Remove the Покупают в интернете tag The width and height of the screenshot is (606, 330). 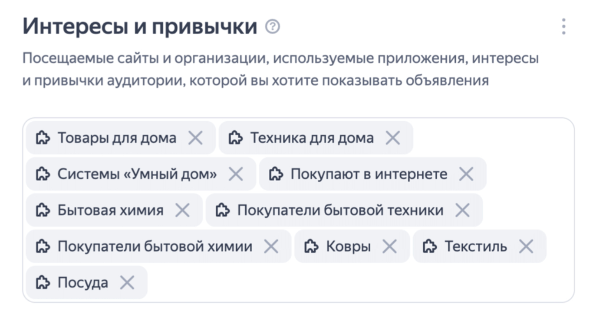(466, 174)
